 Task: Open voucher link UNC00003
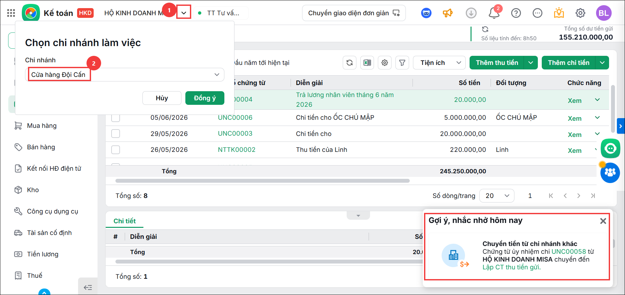tap(235, 133)
